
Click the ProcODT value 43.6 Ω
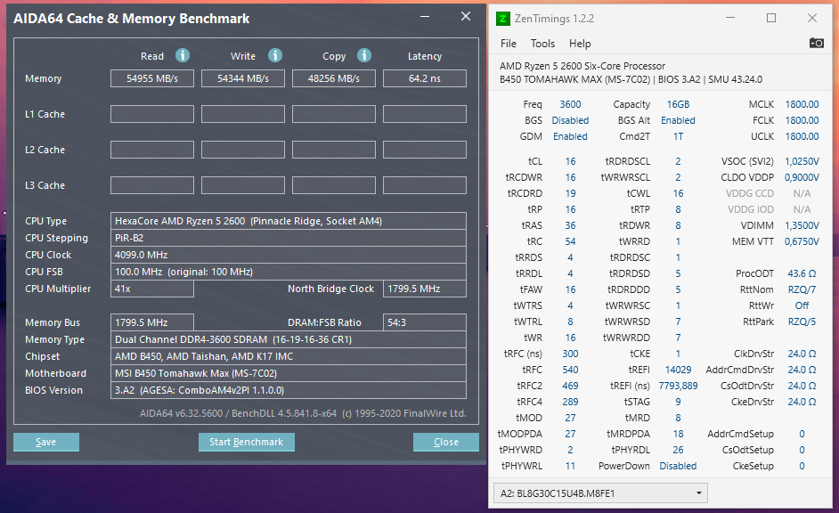coord(802,273)
